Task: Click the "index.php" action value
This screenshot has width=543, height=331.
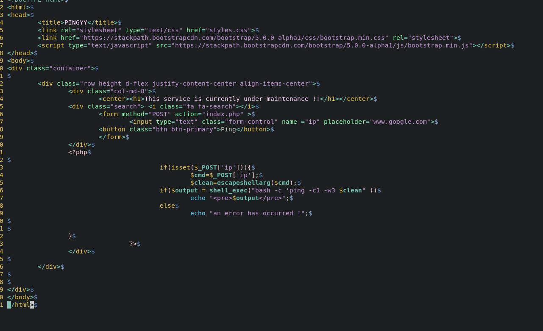Action: 223,114
